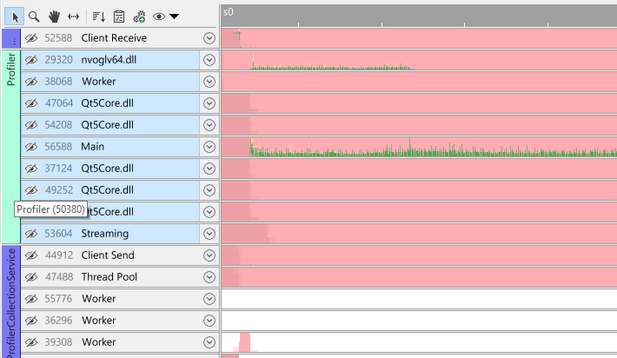Expand the Main thread row chevron
This screenshot has width=617, height=358.
pyautogui.click(x=209, y=147)
